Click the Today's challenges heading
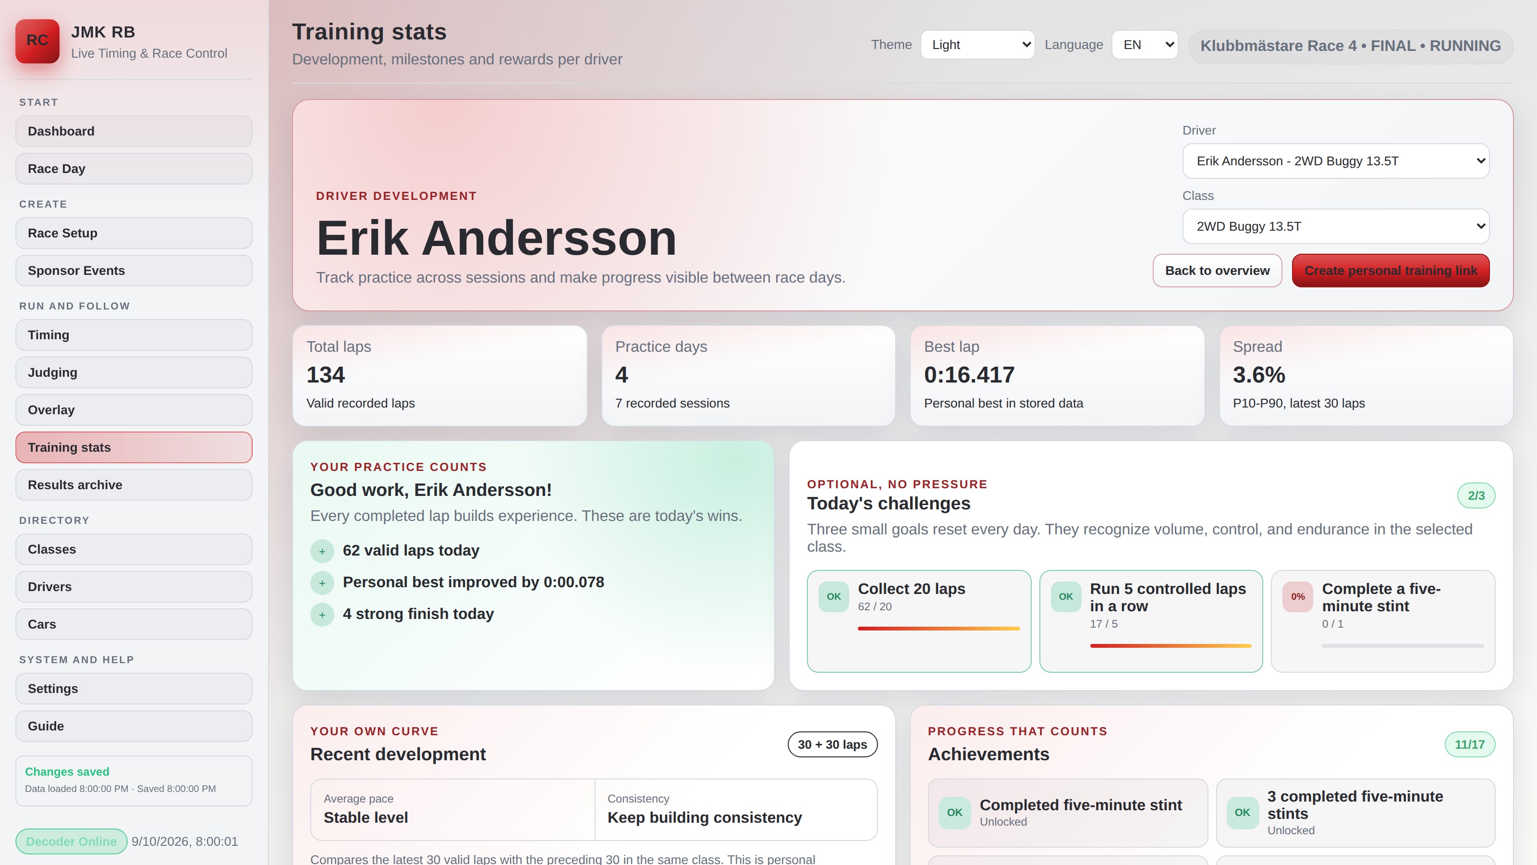 889,504
